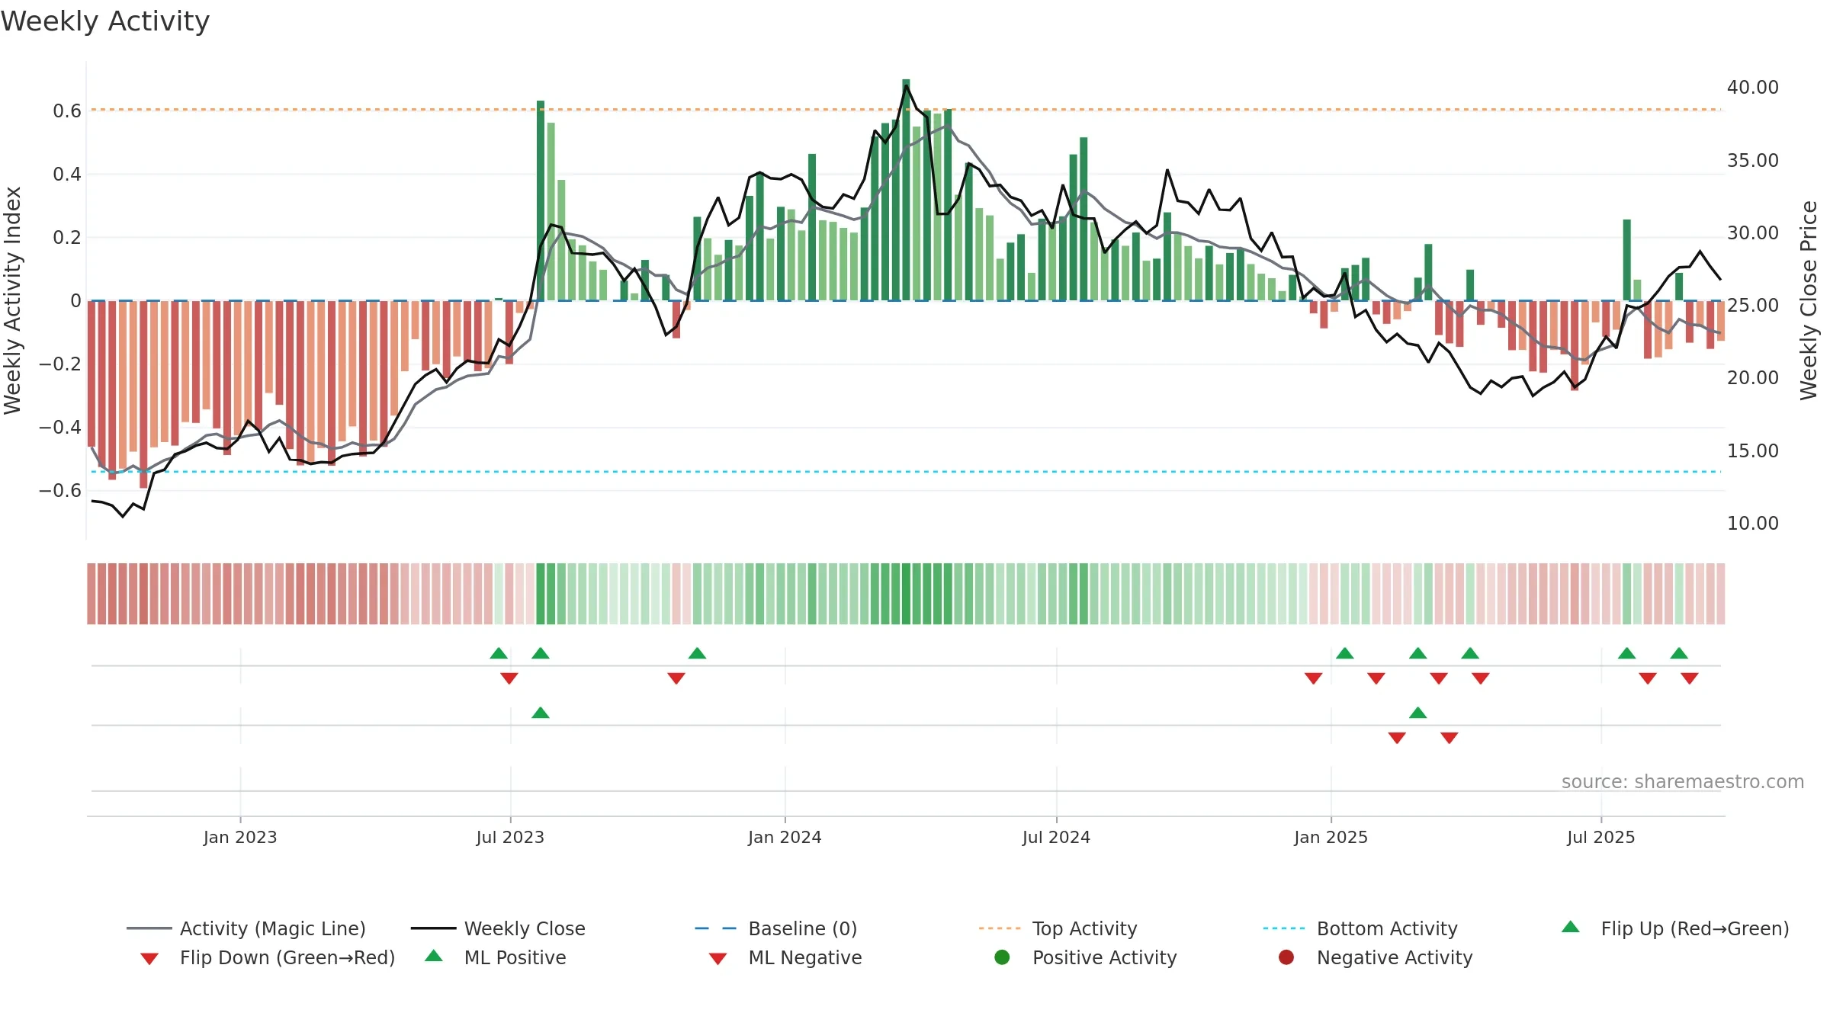Click the tallest green bar near March 2024

pyautogui.click(x=906, y=190)
